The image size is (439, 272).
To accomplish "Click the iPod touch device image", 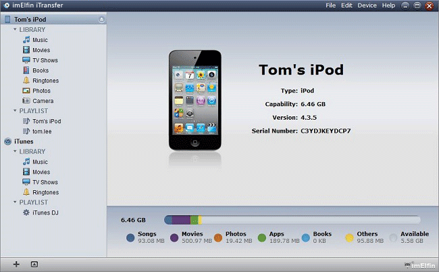I will [x=195, y=98].
